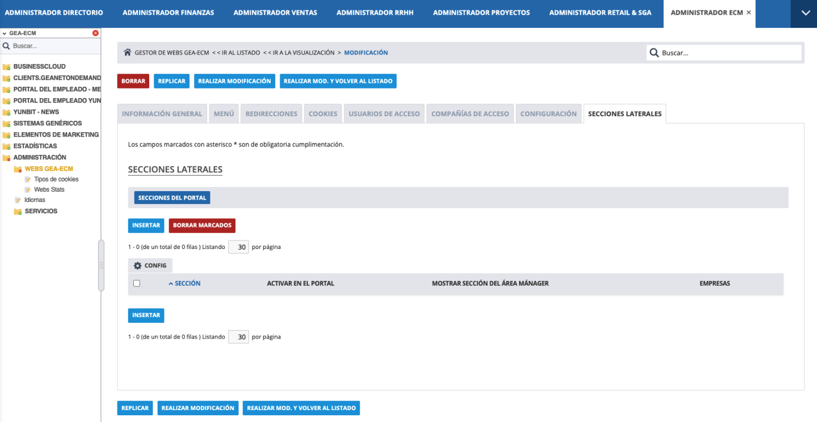This screenshot has height=422, width=817.
Task: Close the Administrador ECM tab
Action: pos(749,12)
